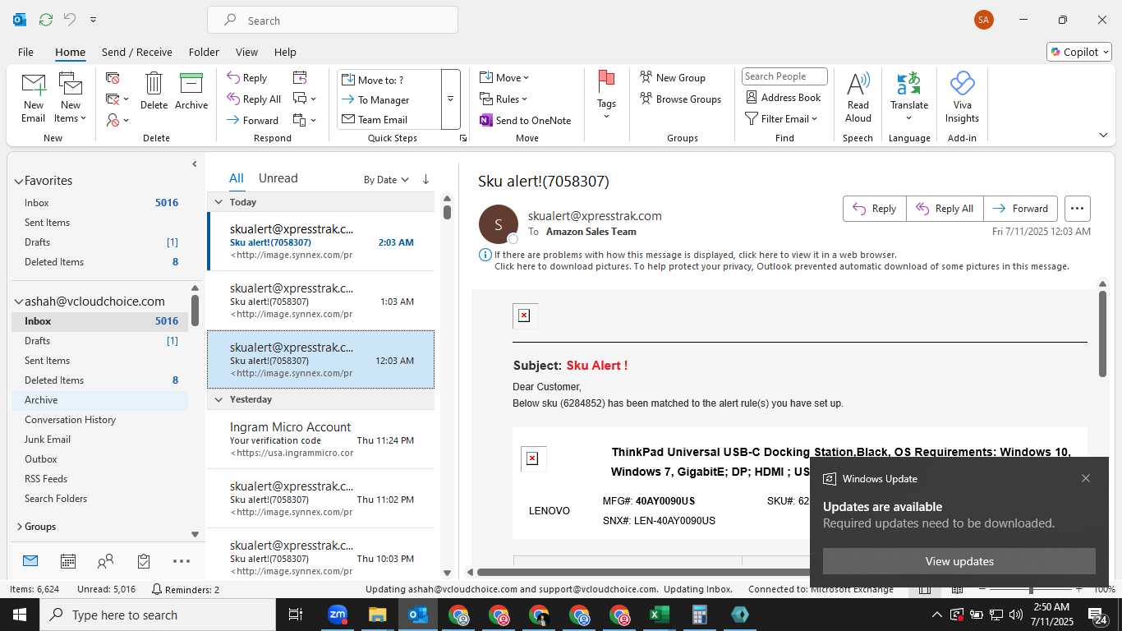Click Ignore conversation icon
Image resolution: width=1122 pixels, height=631 pixels.
[x=113, y=78]
